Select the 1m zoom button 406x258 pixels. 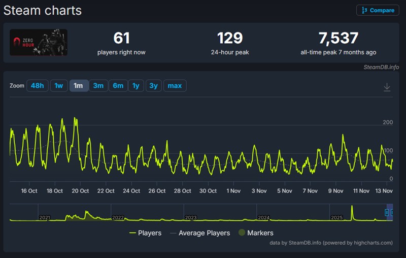79,86
